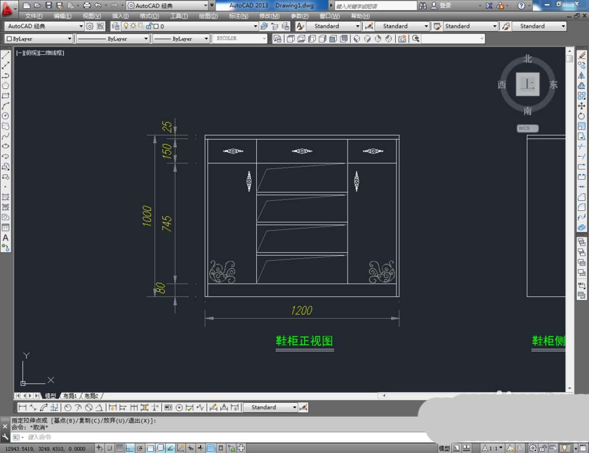589x453 pixels.
Task: Open the ByLayer linetype dropdown
Action: tap(145, 39)
